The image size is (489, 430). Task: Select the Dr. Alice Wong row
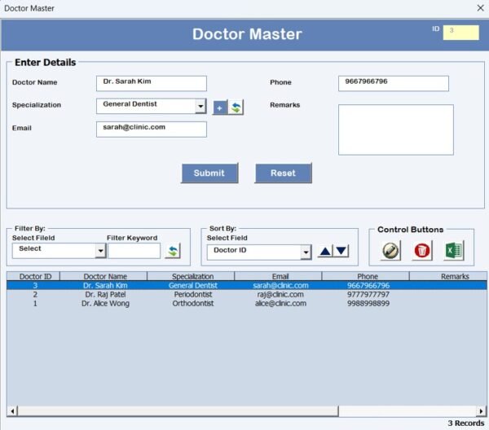coord(247,304)
